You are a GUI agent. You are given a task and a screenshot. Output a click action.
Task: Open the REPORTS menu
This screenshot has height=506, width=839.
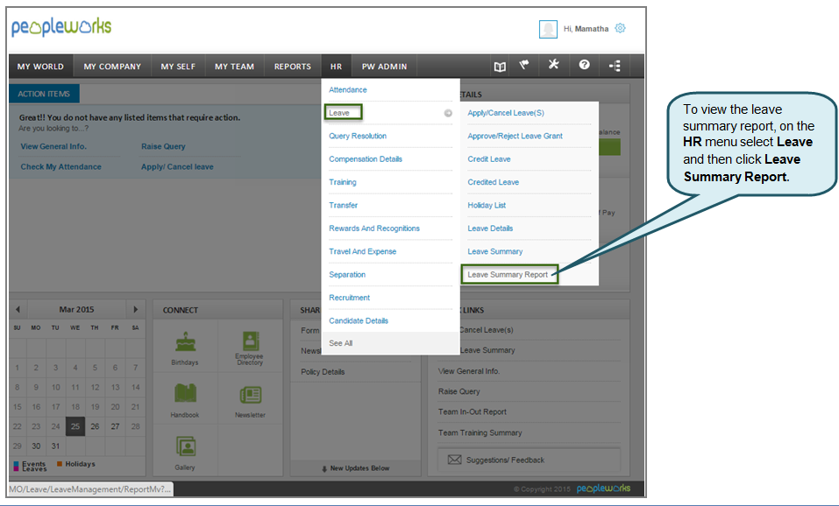293,67
